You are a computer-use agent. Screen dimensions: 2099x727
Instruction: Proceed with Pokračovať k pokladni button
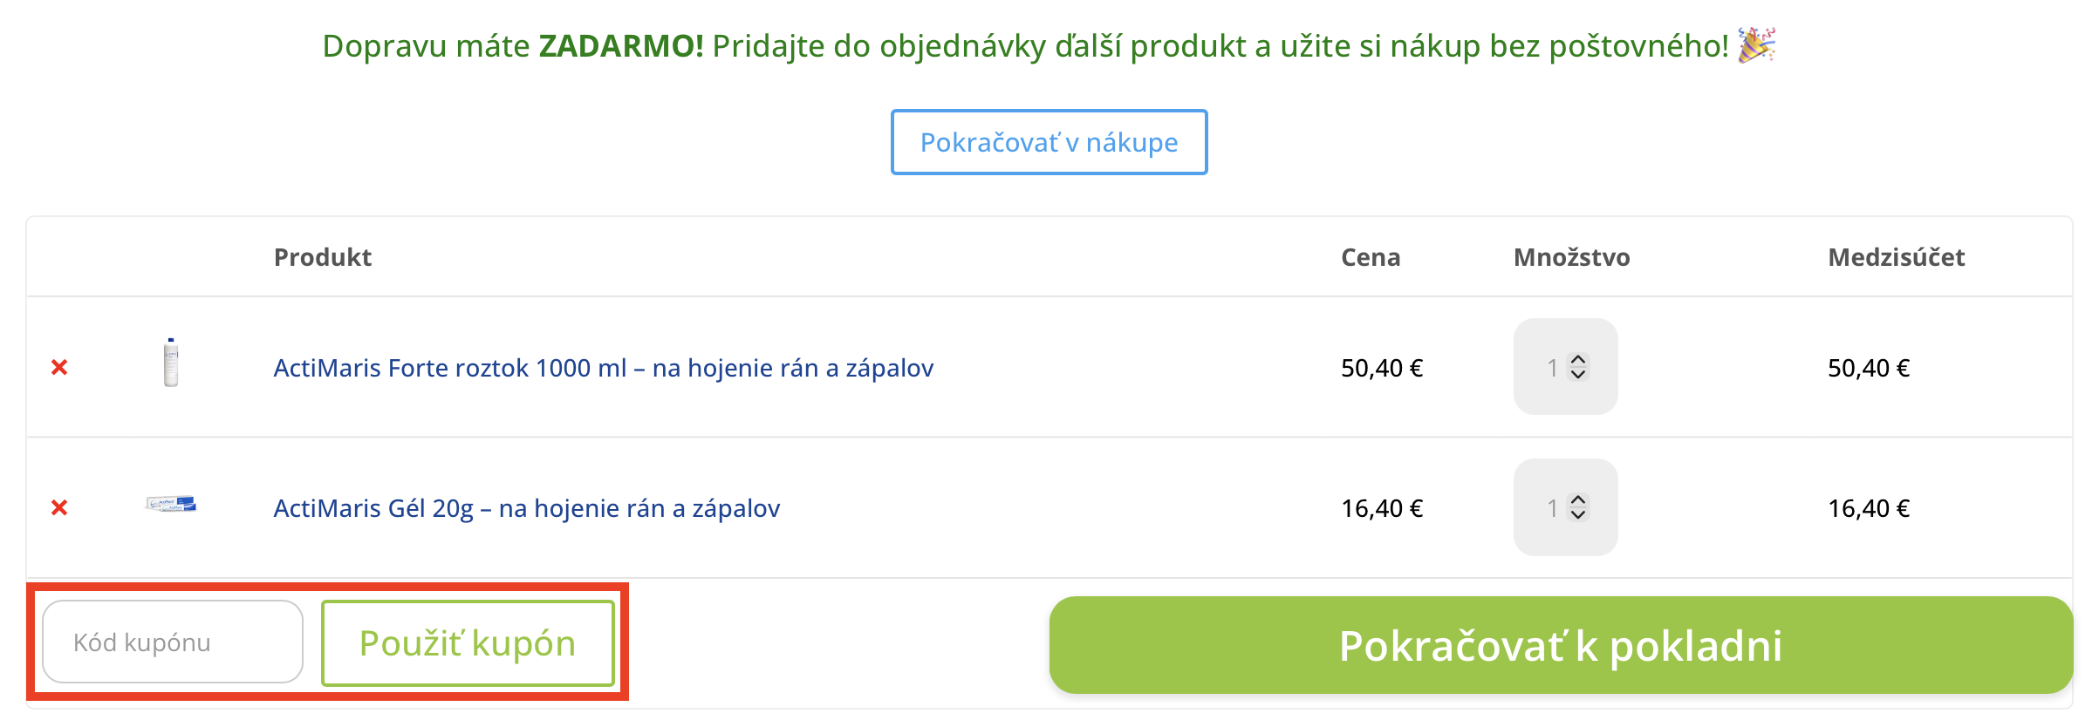1560,646
